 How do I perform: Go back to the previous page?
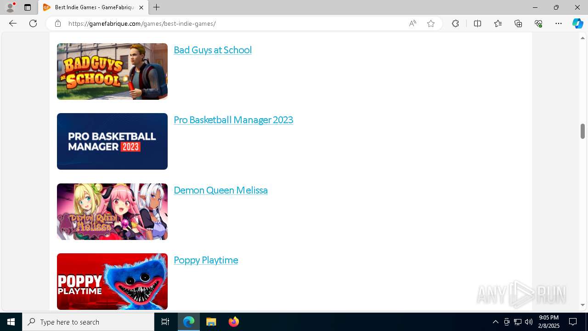[13, 23]
